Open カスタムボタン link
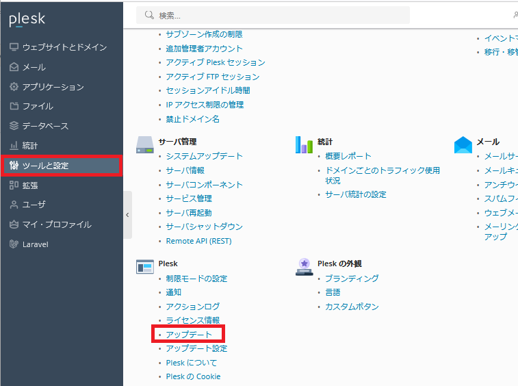518x386 pixels. click(352, 307)
